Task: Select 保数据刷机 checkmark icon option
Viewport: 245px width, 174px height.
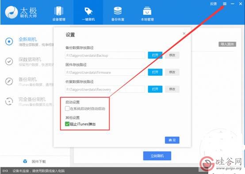Action: pyautogui.click(x=9, y=62)
